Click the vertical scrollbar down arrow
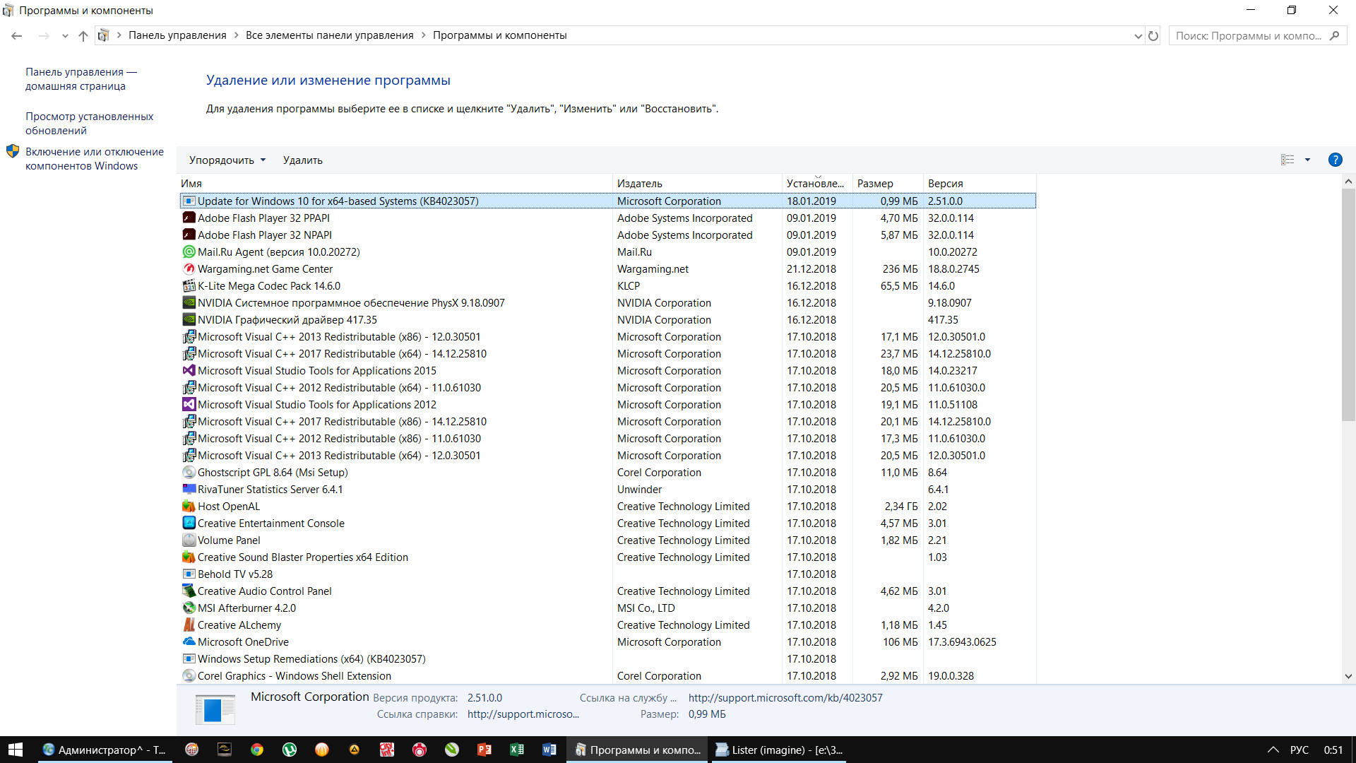 pos(1348,676)
